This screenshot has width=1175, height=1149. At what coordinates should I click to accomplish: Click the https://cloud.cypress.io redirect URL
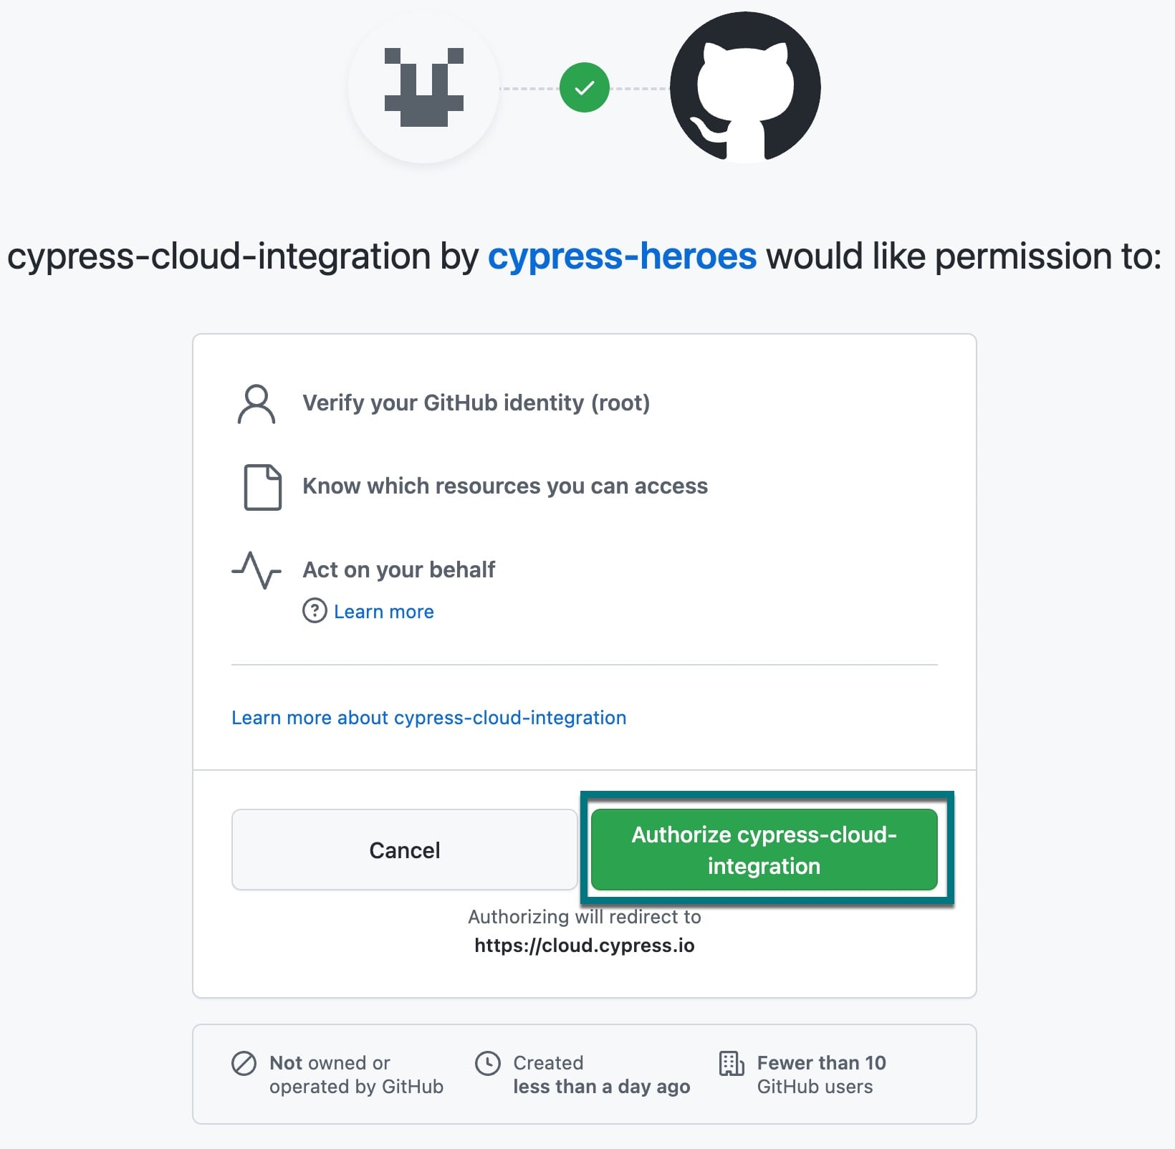[585, 945]
